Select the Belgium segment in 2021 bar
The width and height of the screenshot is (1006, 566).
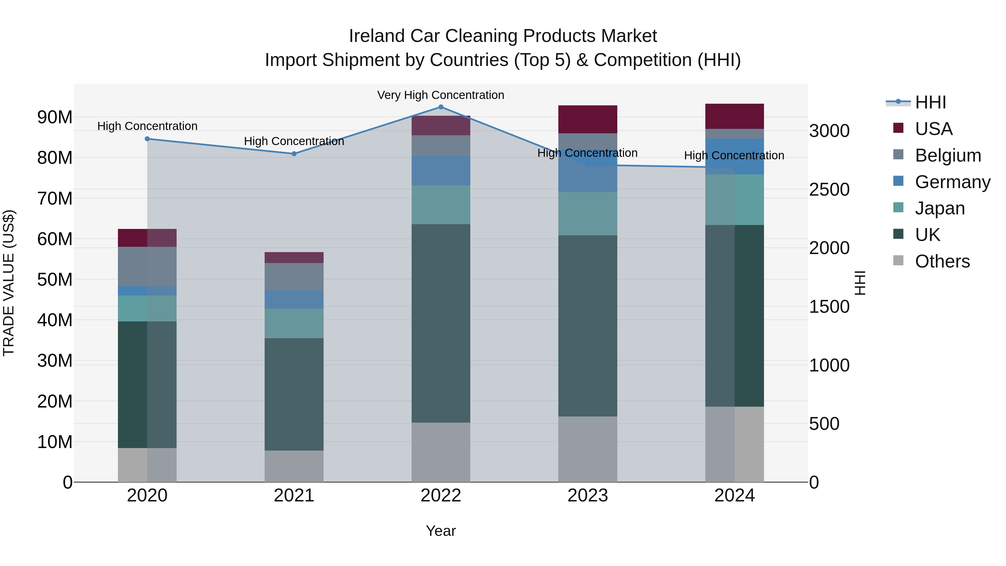pyautogui.click(x=294, y=276)
